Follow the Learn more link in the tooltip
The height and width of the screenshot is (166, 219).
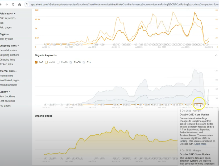[200, 144]
